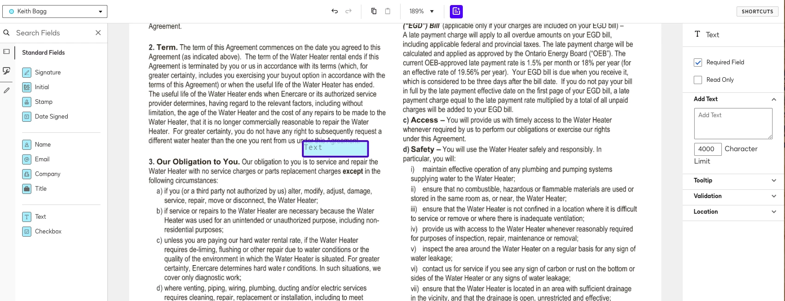
Task: Select the Date Signed label
Action: (x=52, y=116)
